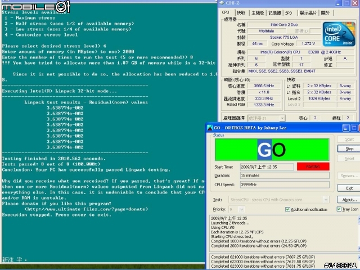Open the 顯示晶片 graphics tab

coord(308,13)
